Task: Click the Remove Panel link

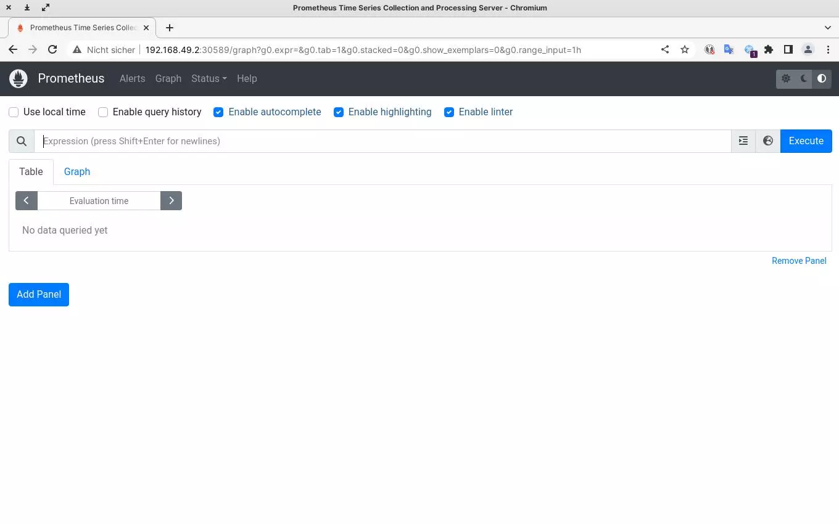Action: click(x=799, y=261)
